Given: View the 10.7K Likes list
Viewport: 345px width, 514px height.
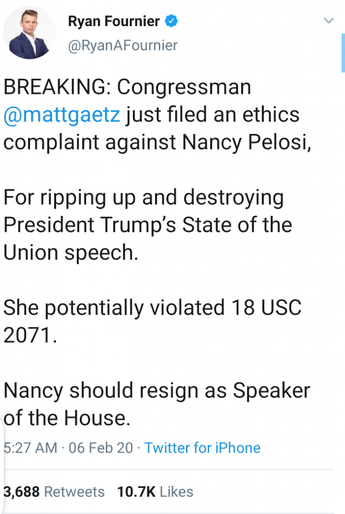Looking at the screenshot, I should pos(155,491).
